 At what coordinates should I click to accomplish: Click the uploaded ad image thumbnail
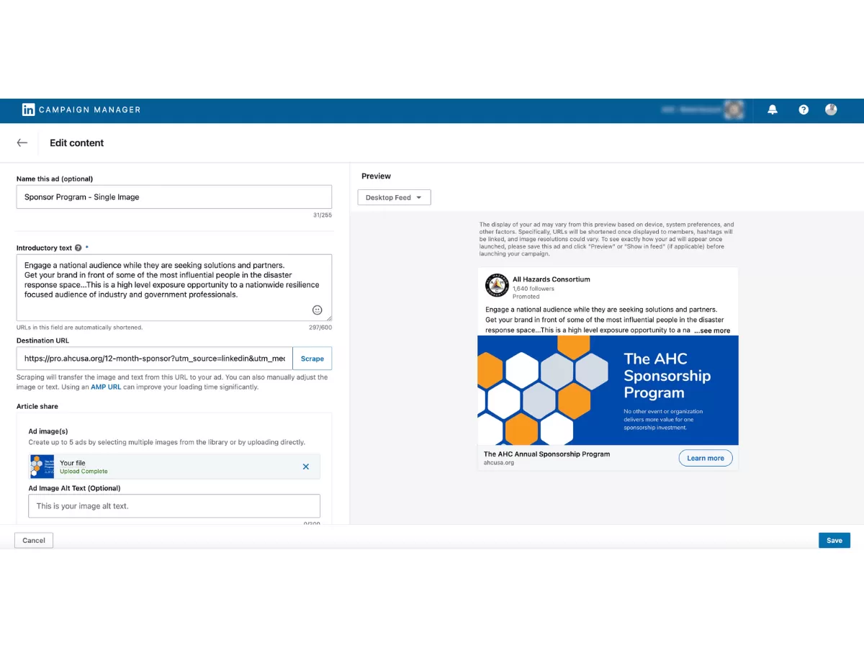coord(42,467)
